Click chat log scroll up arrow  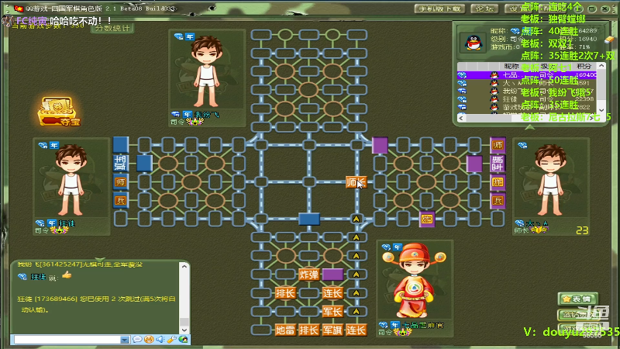[184, 267]
